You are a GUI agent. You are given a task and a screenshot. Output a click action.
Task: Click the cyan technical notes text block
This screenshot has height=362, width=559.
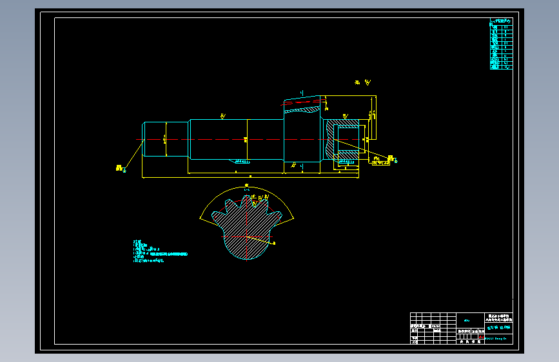[x=160, y=252]
